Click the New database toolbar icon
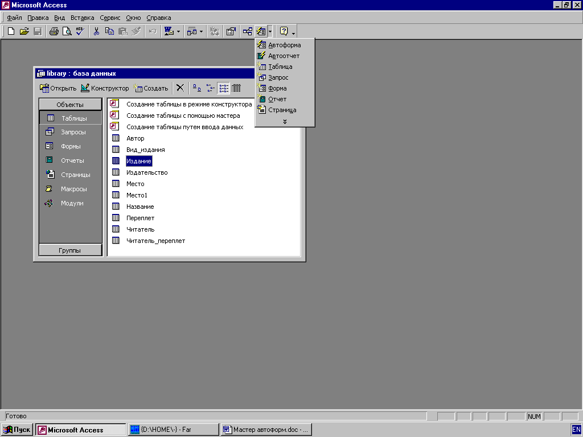Screen dimensions: 583x437 pyautogui.click(x=11, y=32)
